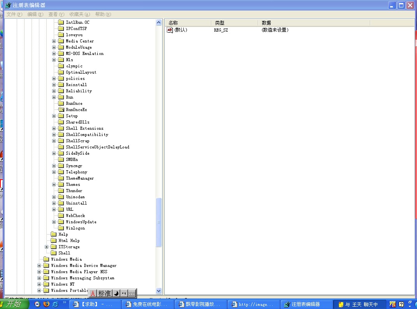Screen dimensions: 417x309
Task: Sort by the 类型 column header
Action: 234,23
